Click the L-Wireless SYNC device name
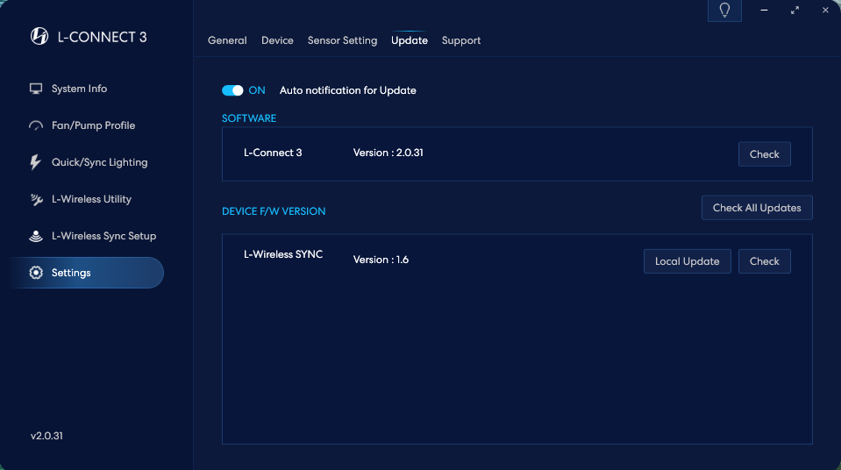The image size is (841, 470). tap(283, 254)
